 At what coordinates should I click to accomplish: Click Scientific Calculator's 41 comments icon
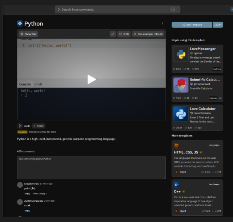(185, 98)
